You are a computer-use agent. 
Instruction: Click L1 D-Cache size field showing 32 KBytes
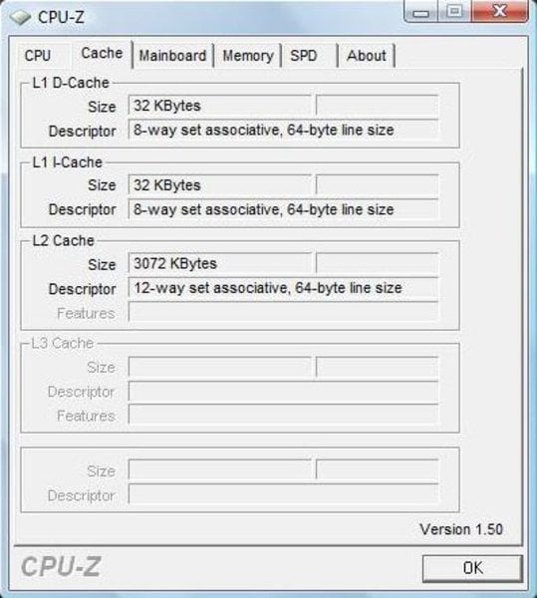tap(219, 106)
